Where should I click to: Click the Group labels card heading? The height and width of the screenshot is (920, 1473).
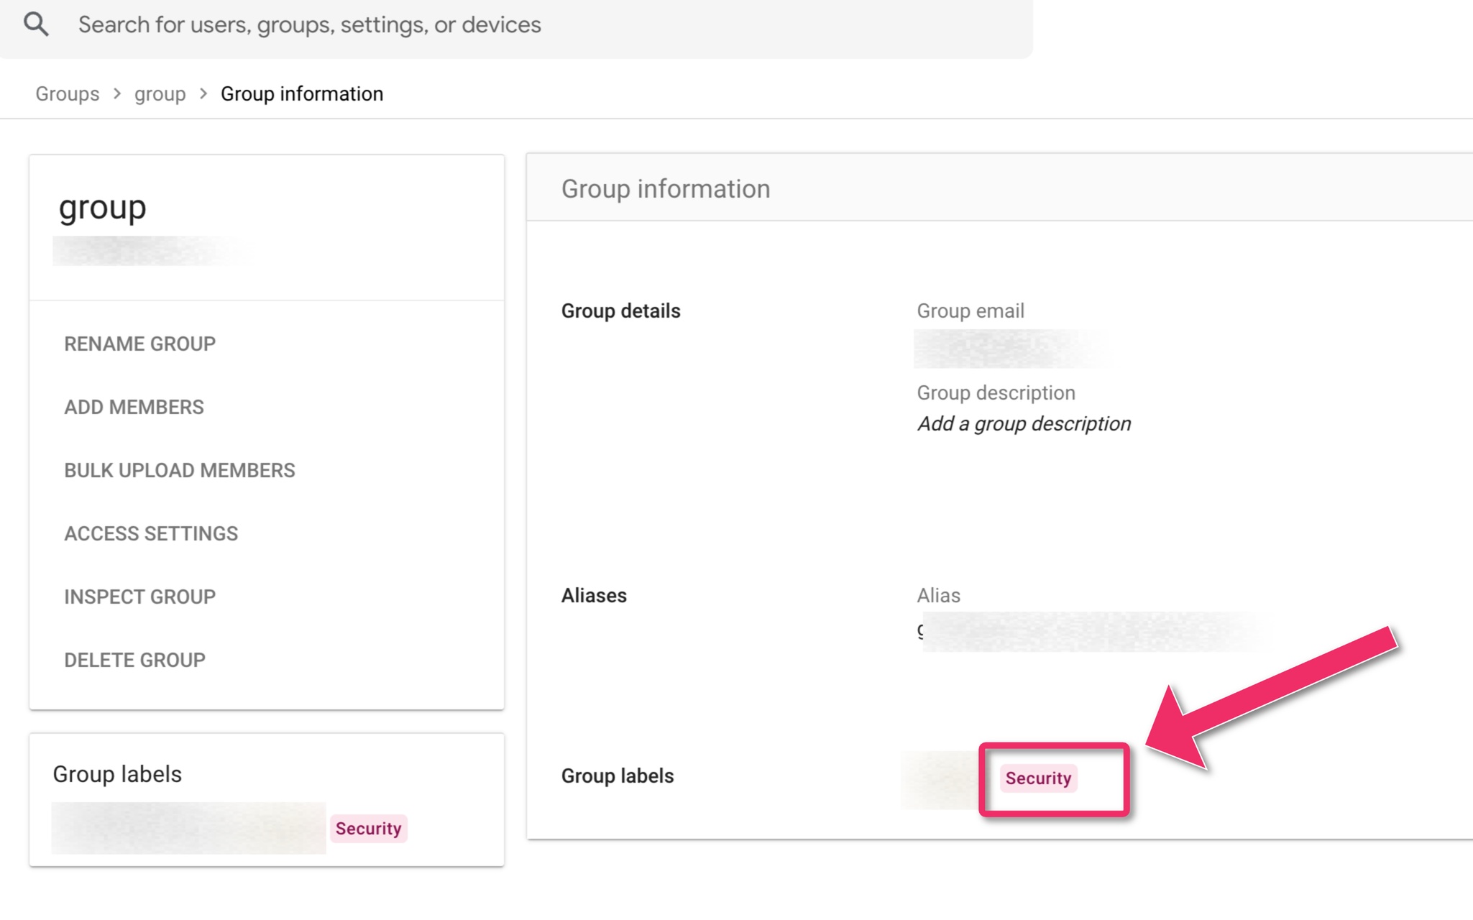point(117,774)
